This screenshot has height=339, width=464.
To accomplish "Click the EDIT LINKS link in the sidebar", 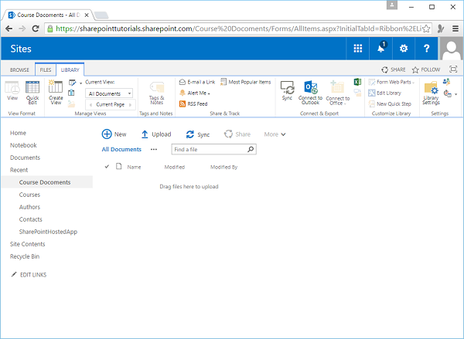I will pyautogui.click(x=29, y=275).
